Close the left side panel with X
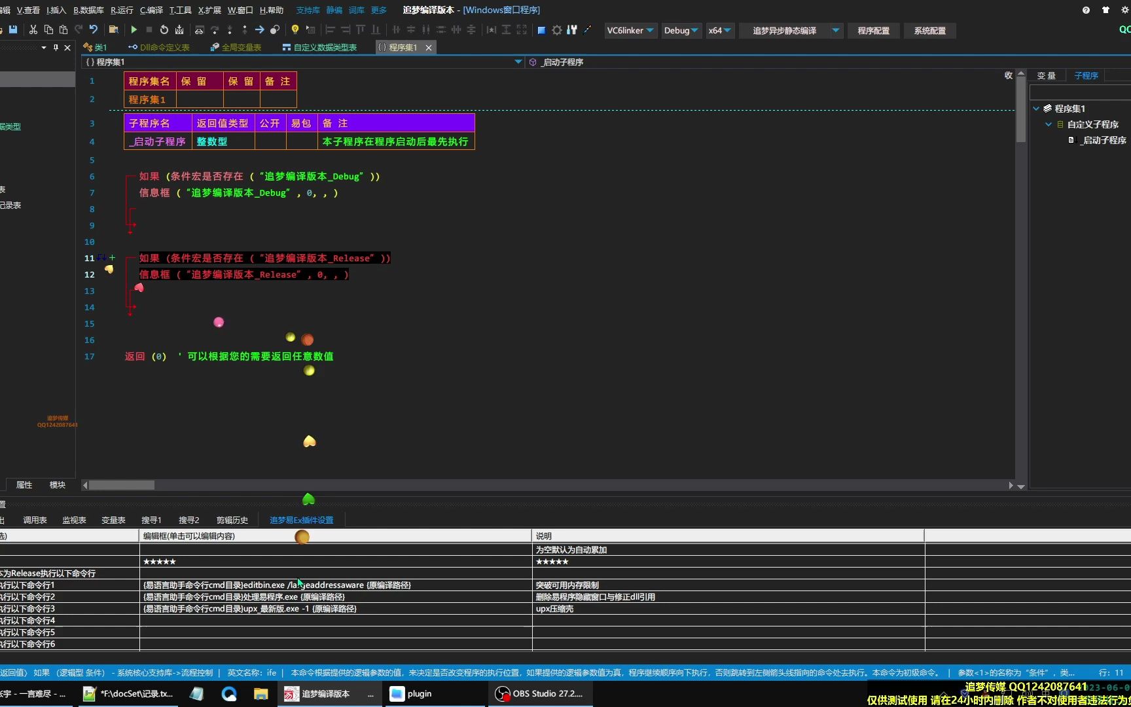 coord(67,48)
